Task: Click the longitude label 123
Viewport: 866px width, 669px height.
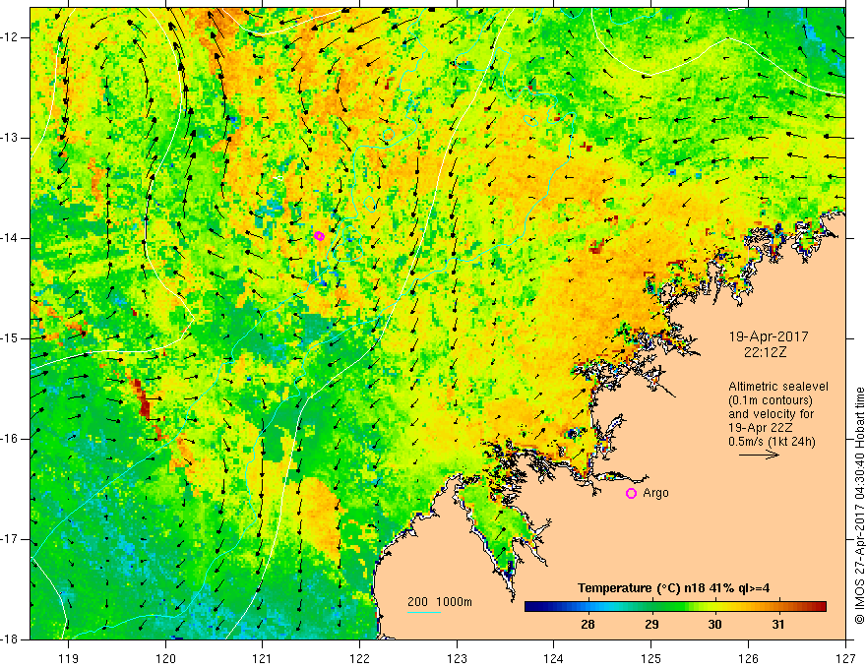Action: tap(457, 658)
